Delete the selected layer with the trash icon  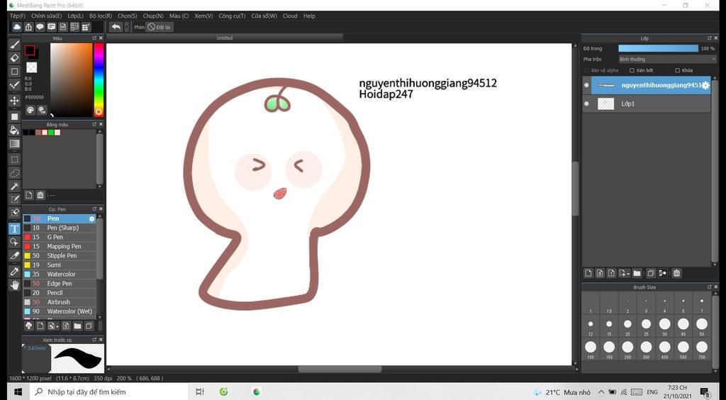676,273
